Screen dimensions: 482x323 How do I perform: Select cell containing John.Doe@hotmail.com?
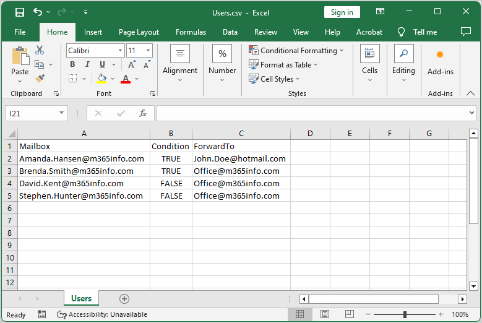pyautogui.click(x=241, y=158)
